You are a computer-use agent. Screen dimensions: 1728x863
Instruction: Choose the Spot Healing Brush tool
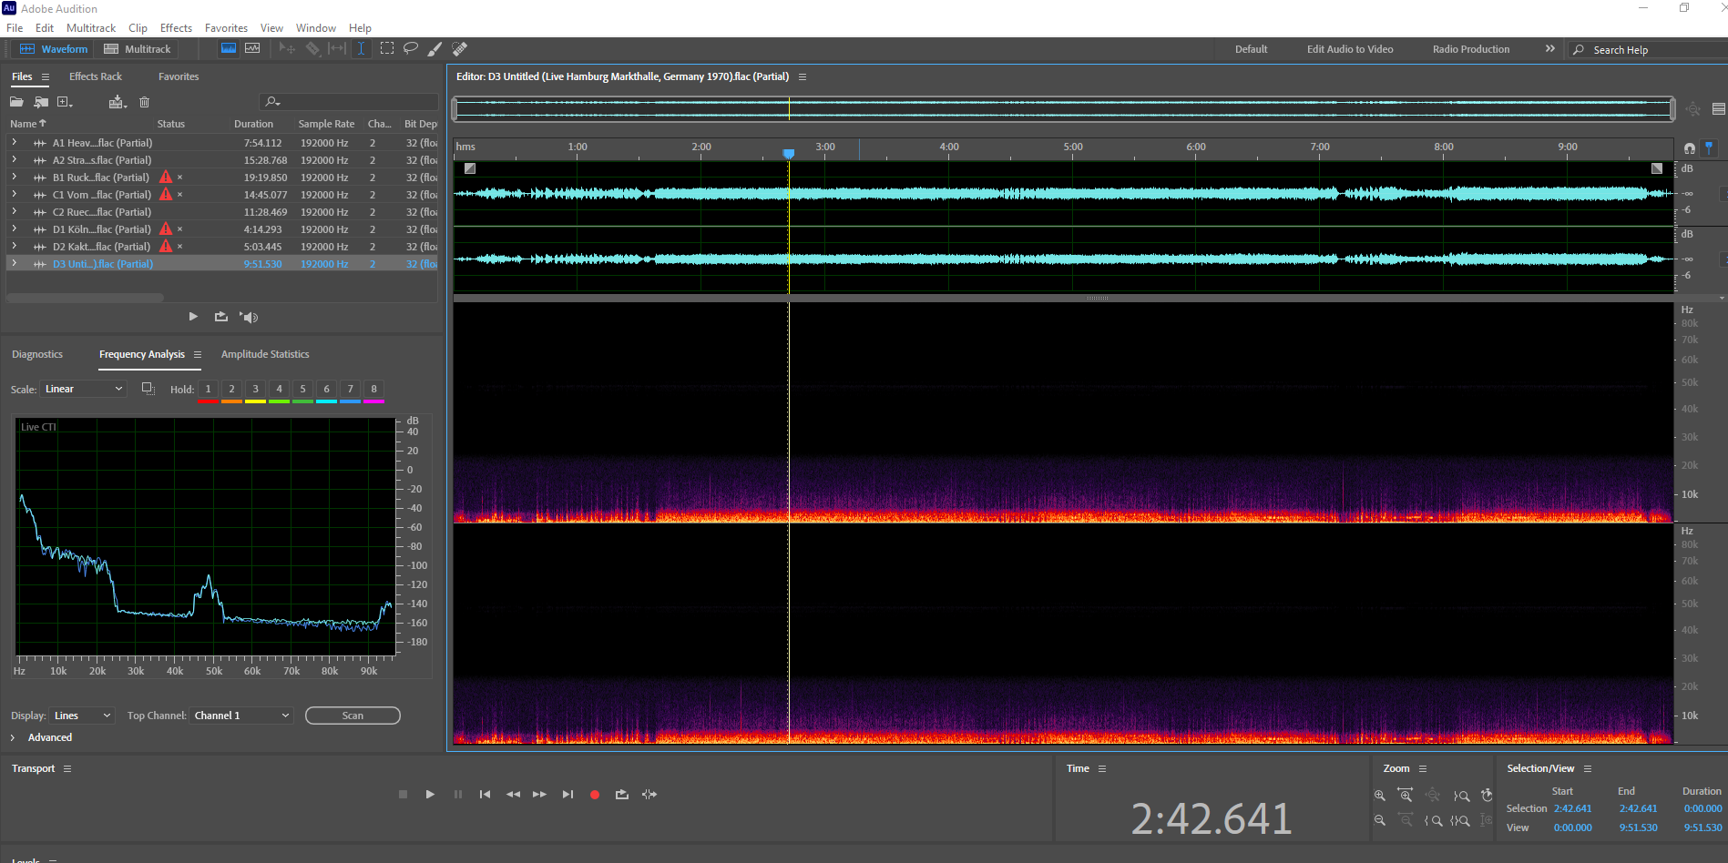click(x=460, y=48)
